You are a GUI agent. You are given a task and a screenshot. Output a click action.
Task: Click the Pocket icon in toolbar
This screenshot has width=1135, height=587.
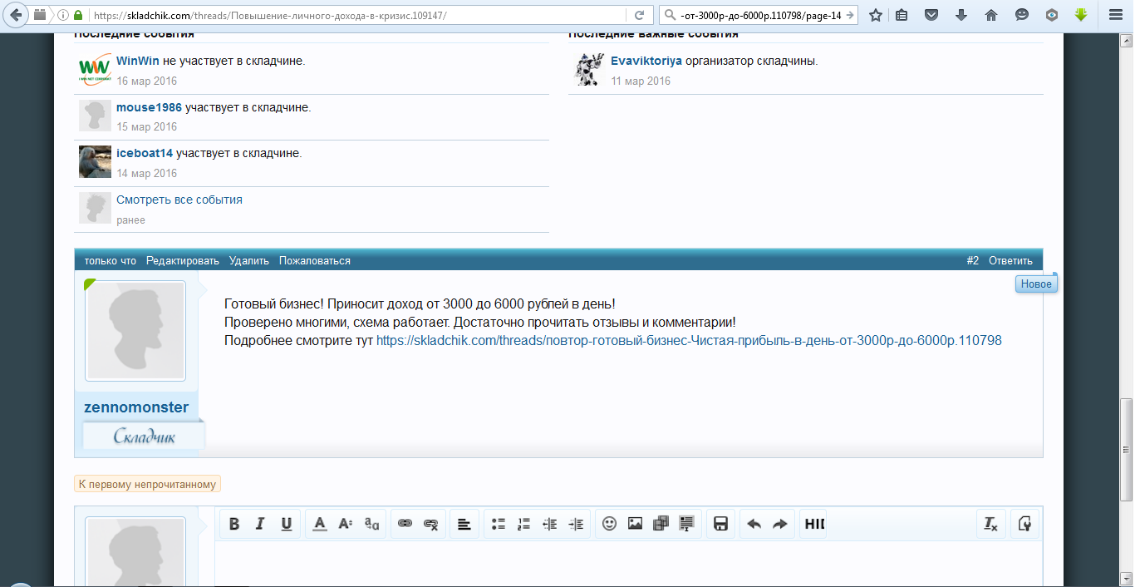(x=931, y=15)
